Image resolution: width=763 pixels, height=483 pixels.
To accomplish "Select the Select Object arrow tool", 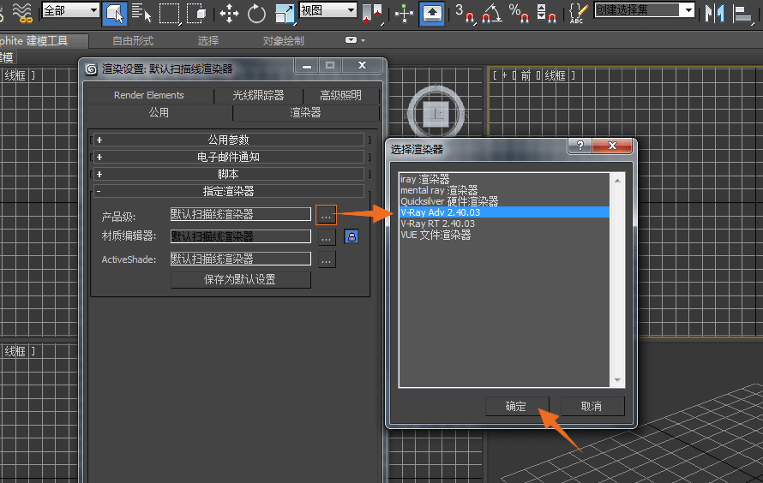I will (x=114, y=12).
